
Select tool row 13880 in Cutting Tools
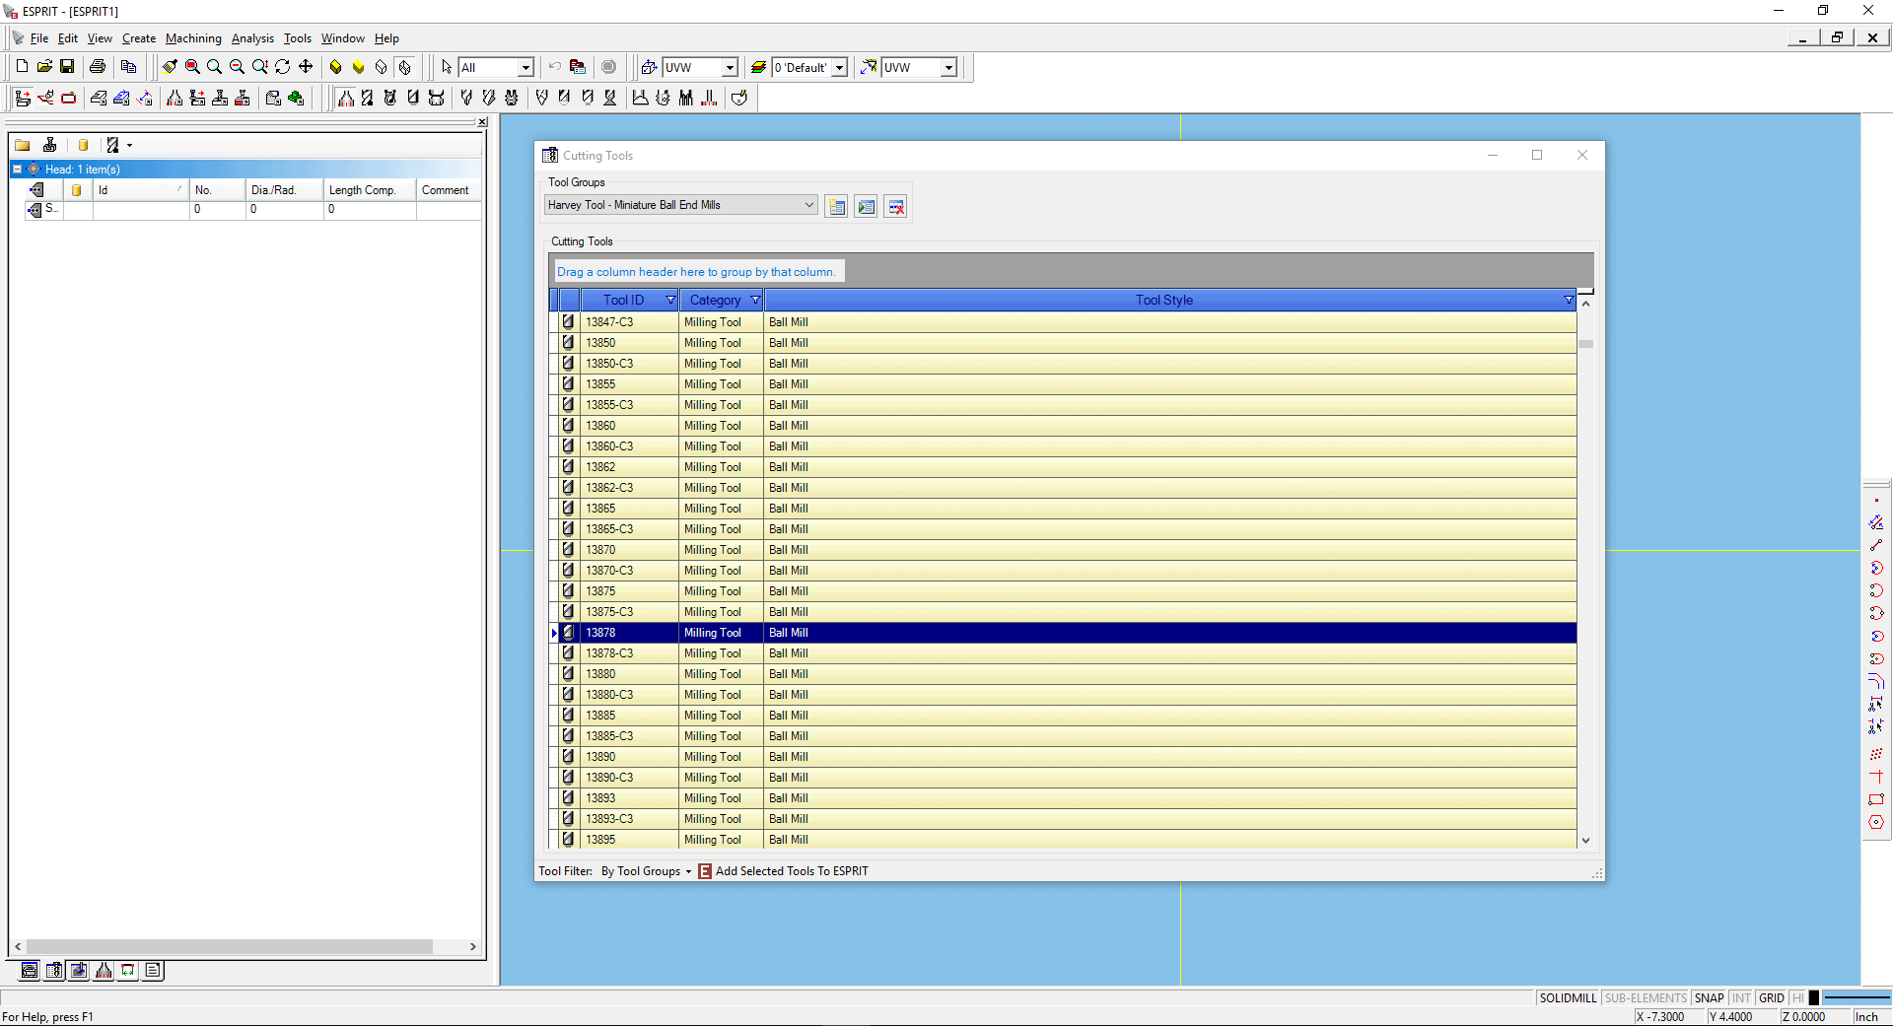pyautogui.click(x=1063, y=674)
